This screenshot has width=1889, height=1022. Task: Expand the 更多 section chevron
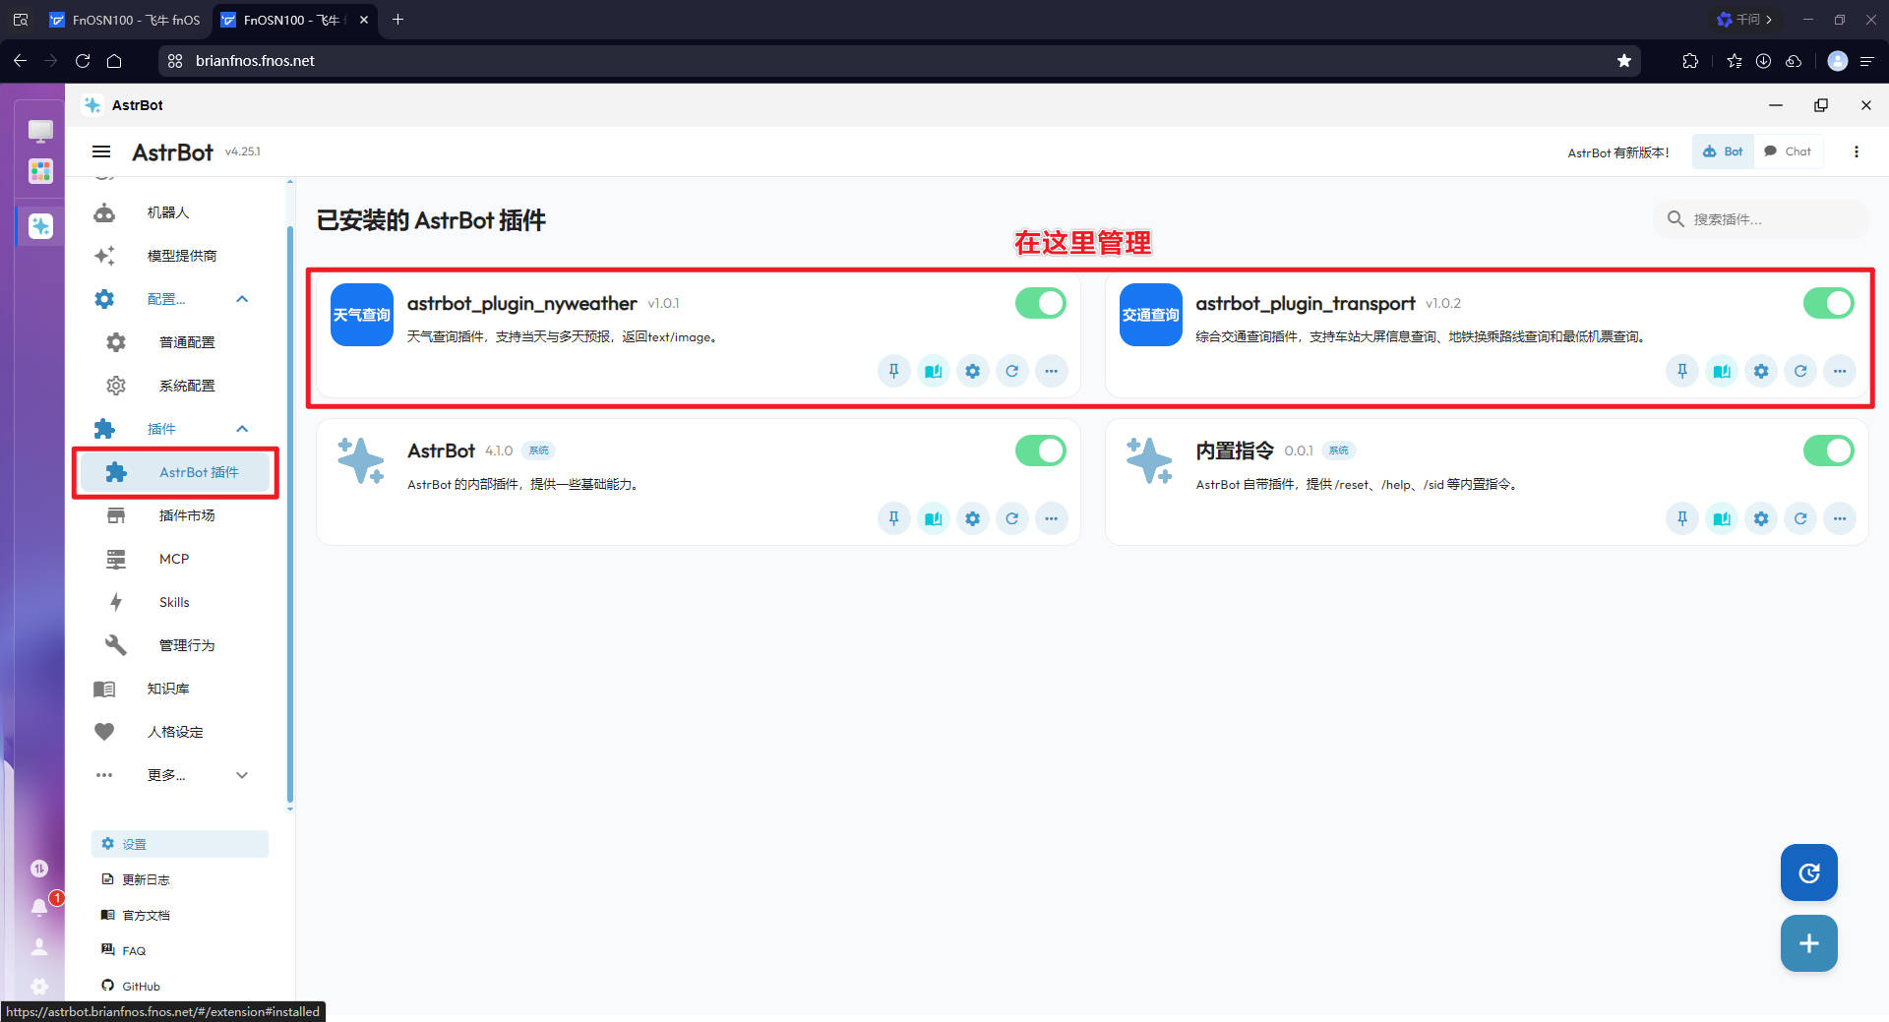(242, 775)
